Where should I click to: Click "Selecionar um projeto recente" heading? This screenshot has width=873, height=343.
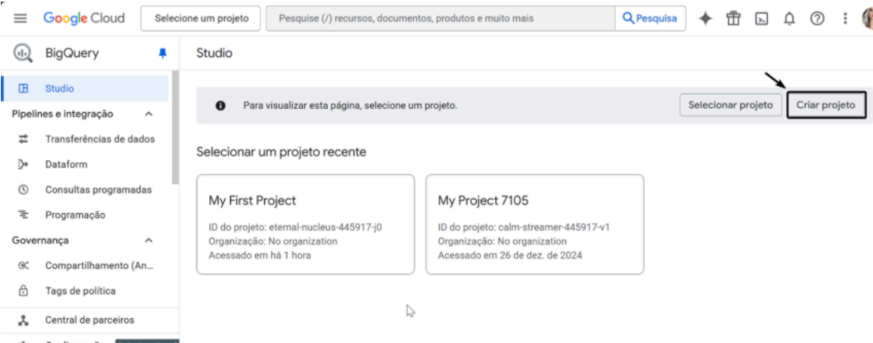(x=281, y=151)
